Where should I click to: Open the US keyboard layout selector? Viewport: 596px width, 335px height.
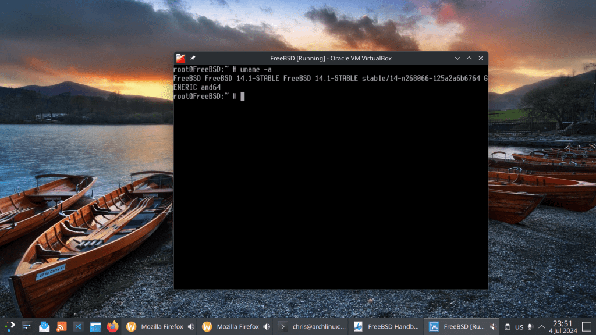pyautogui.click(x=519, y=326)
